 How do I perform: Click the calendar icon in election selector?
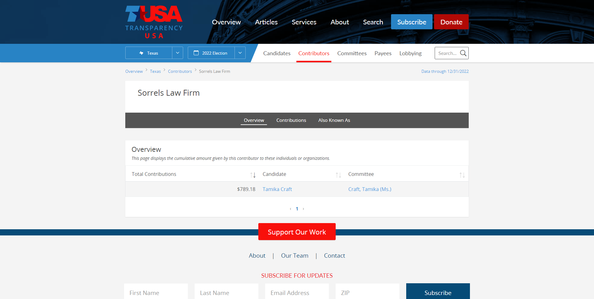[196, 53]
